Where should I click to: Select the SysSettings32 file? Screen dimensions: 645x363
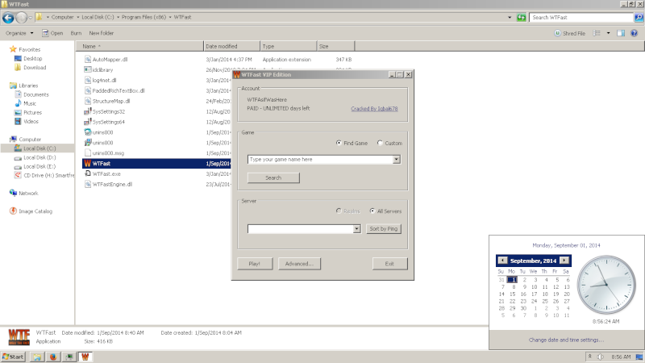pos(108,111)
